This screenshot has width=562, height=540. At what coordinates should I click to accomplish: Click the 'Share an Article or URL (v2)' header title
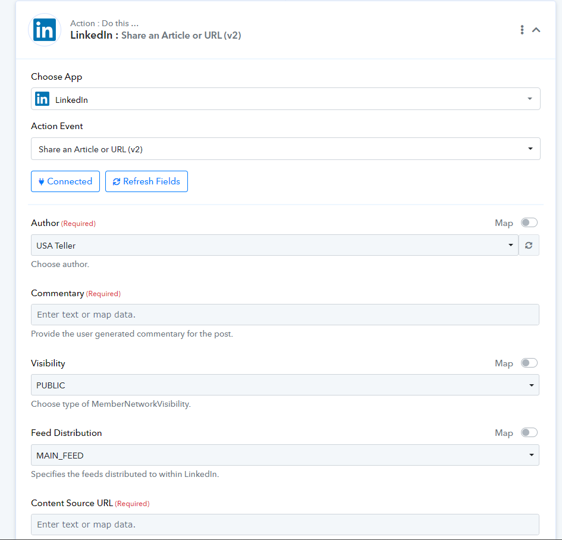pyautogui.click(x=181, y=36)
